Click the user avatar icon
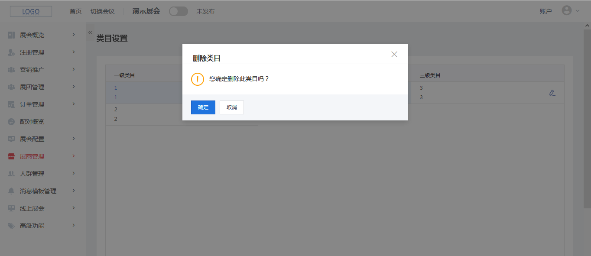The height and width of the screenshot is (256, 591). point(567,10)
